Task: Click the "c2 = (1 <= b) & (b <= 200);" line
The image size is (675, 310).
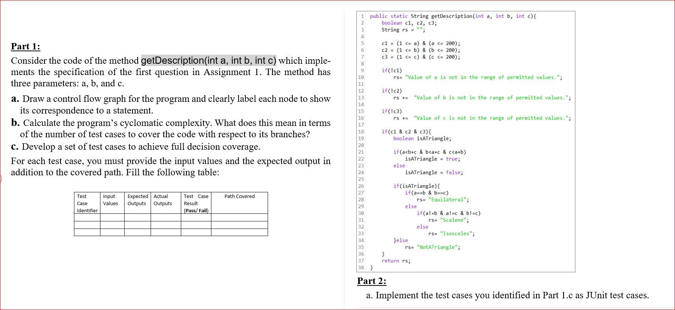Action: [x=421, y=50]
